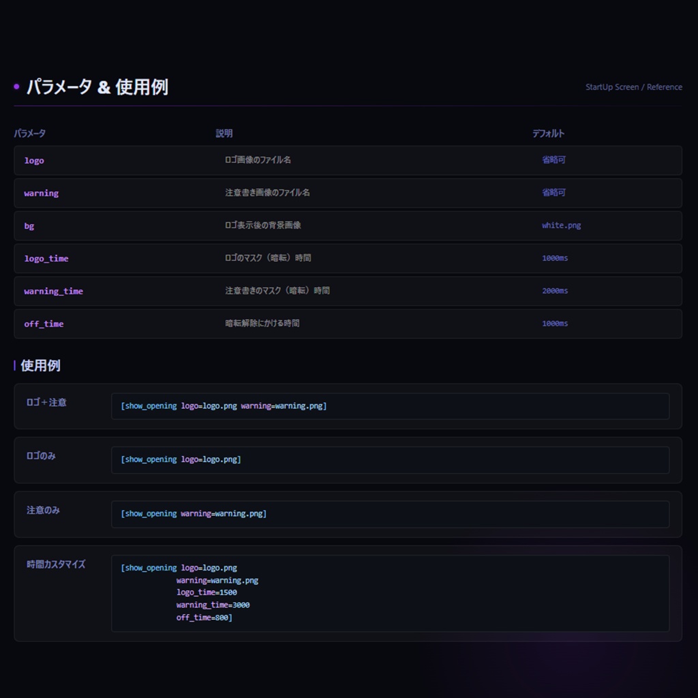The width and height of the screenshot is (698, 698).
Task: Click the '2000ms' default value
Action: (x=555, y=290)
